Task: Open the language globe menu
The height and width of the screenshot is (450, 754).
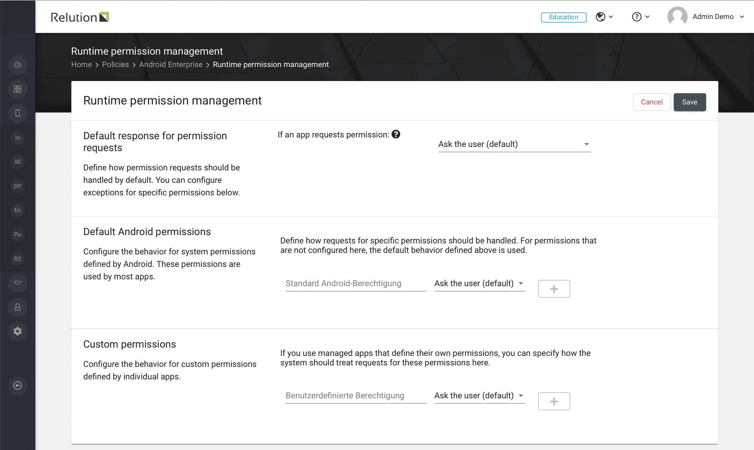Action: pos(604,17)
